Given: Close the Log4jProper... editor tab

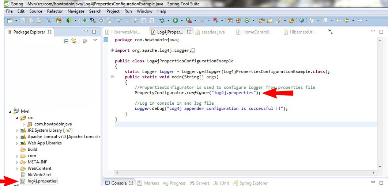Looking at the screenshot, I should tap(189, 32).
